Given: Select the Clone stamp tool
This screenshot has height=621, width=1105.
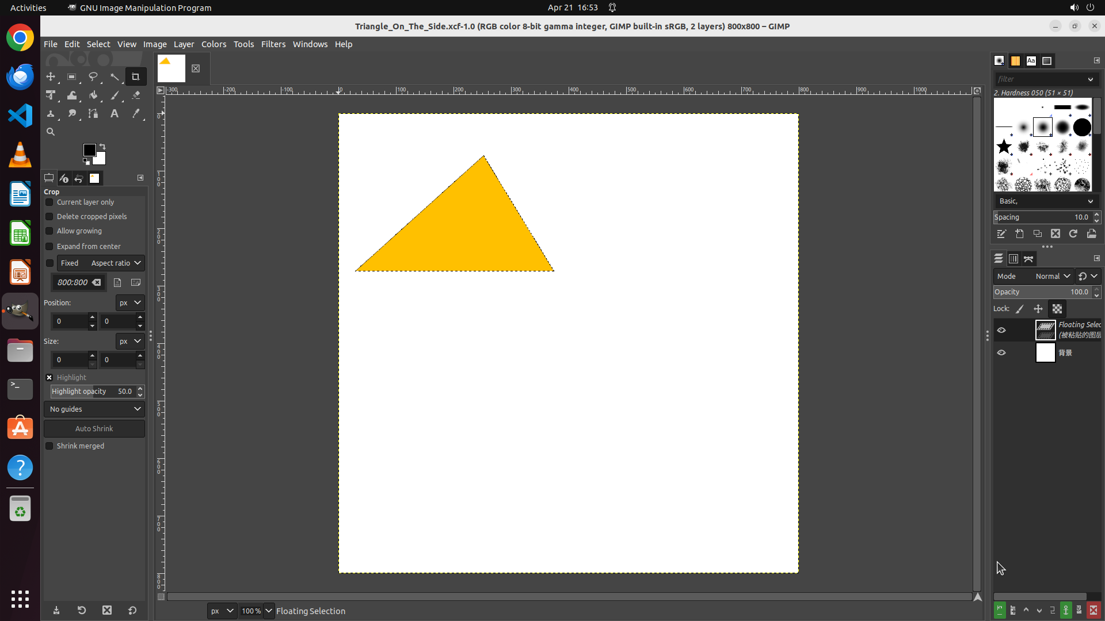Looking at the screenshot, I should coord(51,113).
